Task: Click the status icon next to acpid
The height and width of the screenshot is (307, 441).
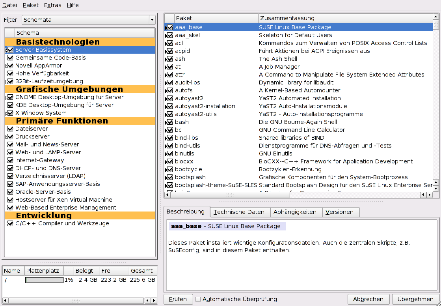Action: 169,51
